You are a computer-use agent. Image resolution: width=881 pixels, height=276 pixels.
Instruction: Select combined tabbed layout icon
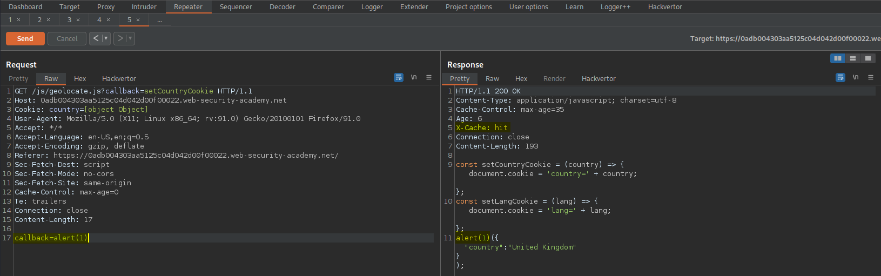tap(868, 58)
